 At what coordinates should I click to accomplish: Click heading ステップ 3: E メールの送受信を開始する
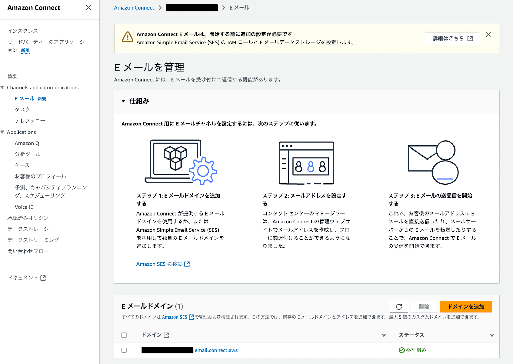coord(430,200)
